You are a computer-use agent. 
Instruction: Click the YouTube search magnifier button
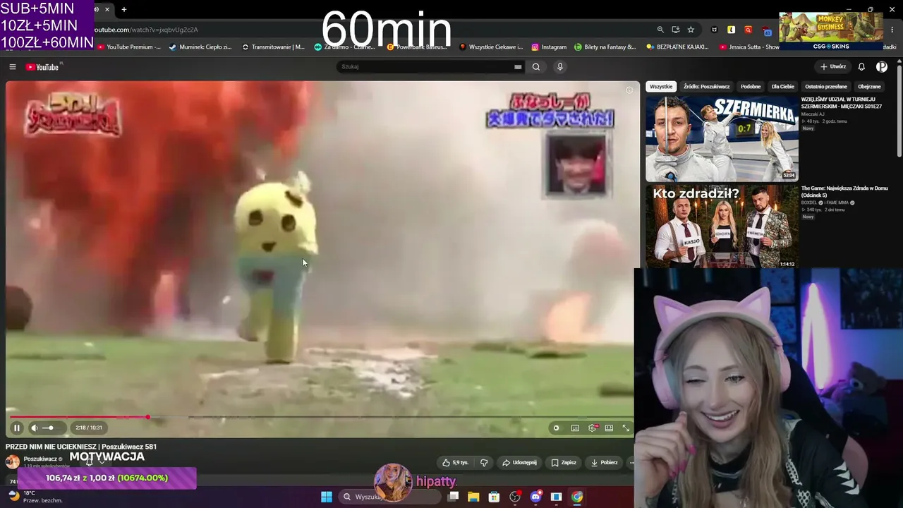coord(536,67)
